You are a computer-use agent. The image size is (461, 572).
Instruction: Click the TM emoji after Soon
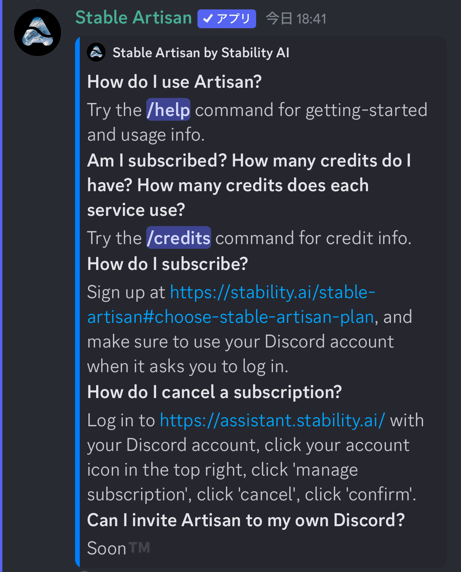point(139,548)
